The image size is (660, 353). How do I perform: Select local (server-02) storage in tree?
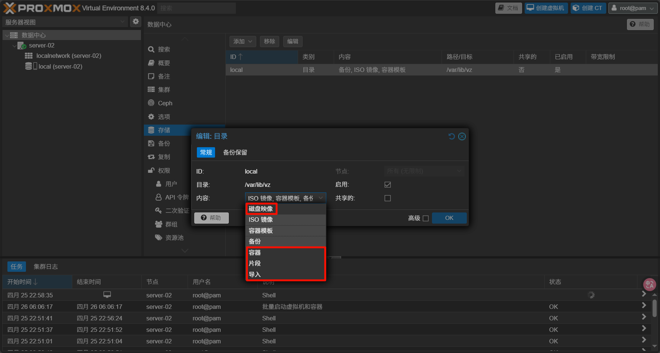[60, 66]
